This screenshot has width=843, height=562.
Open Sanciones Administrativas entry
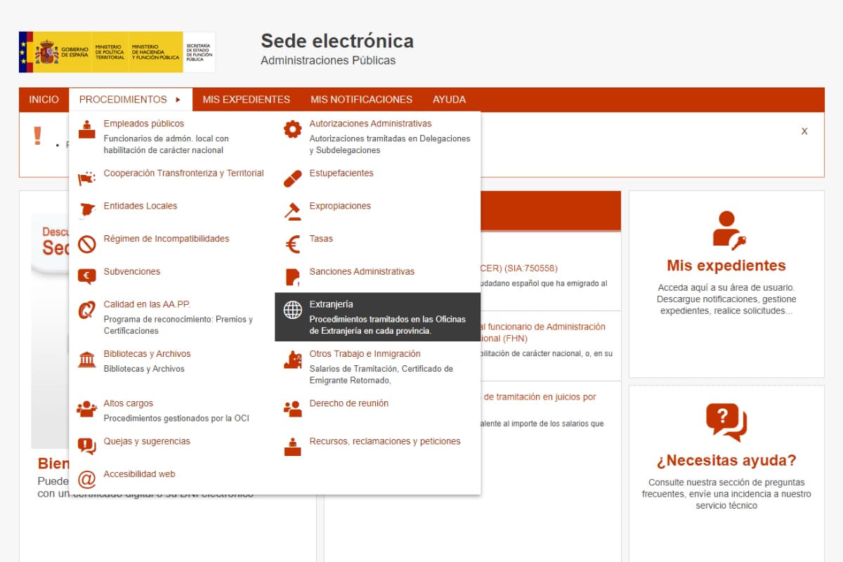coord(362,272)
